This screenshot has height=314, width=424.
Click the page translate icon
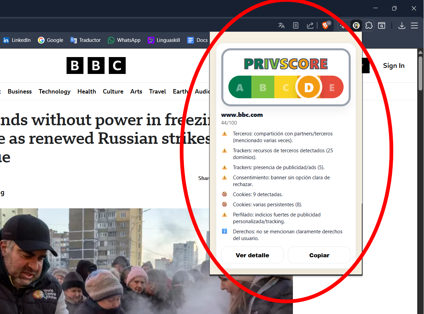tap(281, 25)
